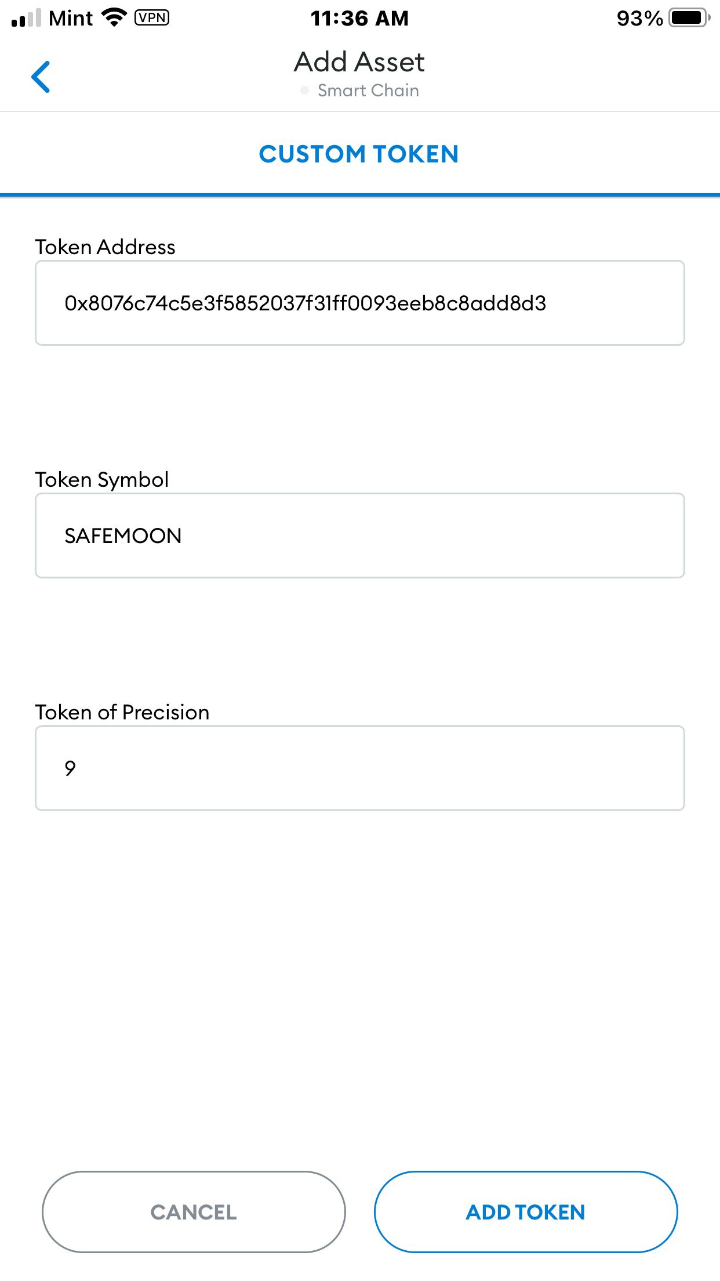720x1281 pixels.
Task: Tap CANCEL to dismiss the form
Action: pyautogui.click(x=194, y=1212)
